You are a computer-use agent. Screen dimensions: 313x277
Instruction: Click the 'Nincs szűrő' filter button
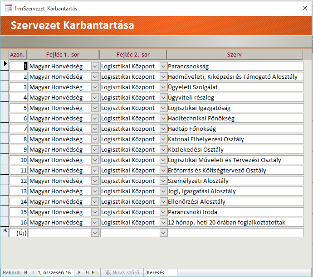click(x=122, y=272)
